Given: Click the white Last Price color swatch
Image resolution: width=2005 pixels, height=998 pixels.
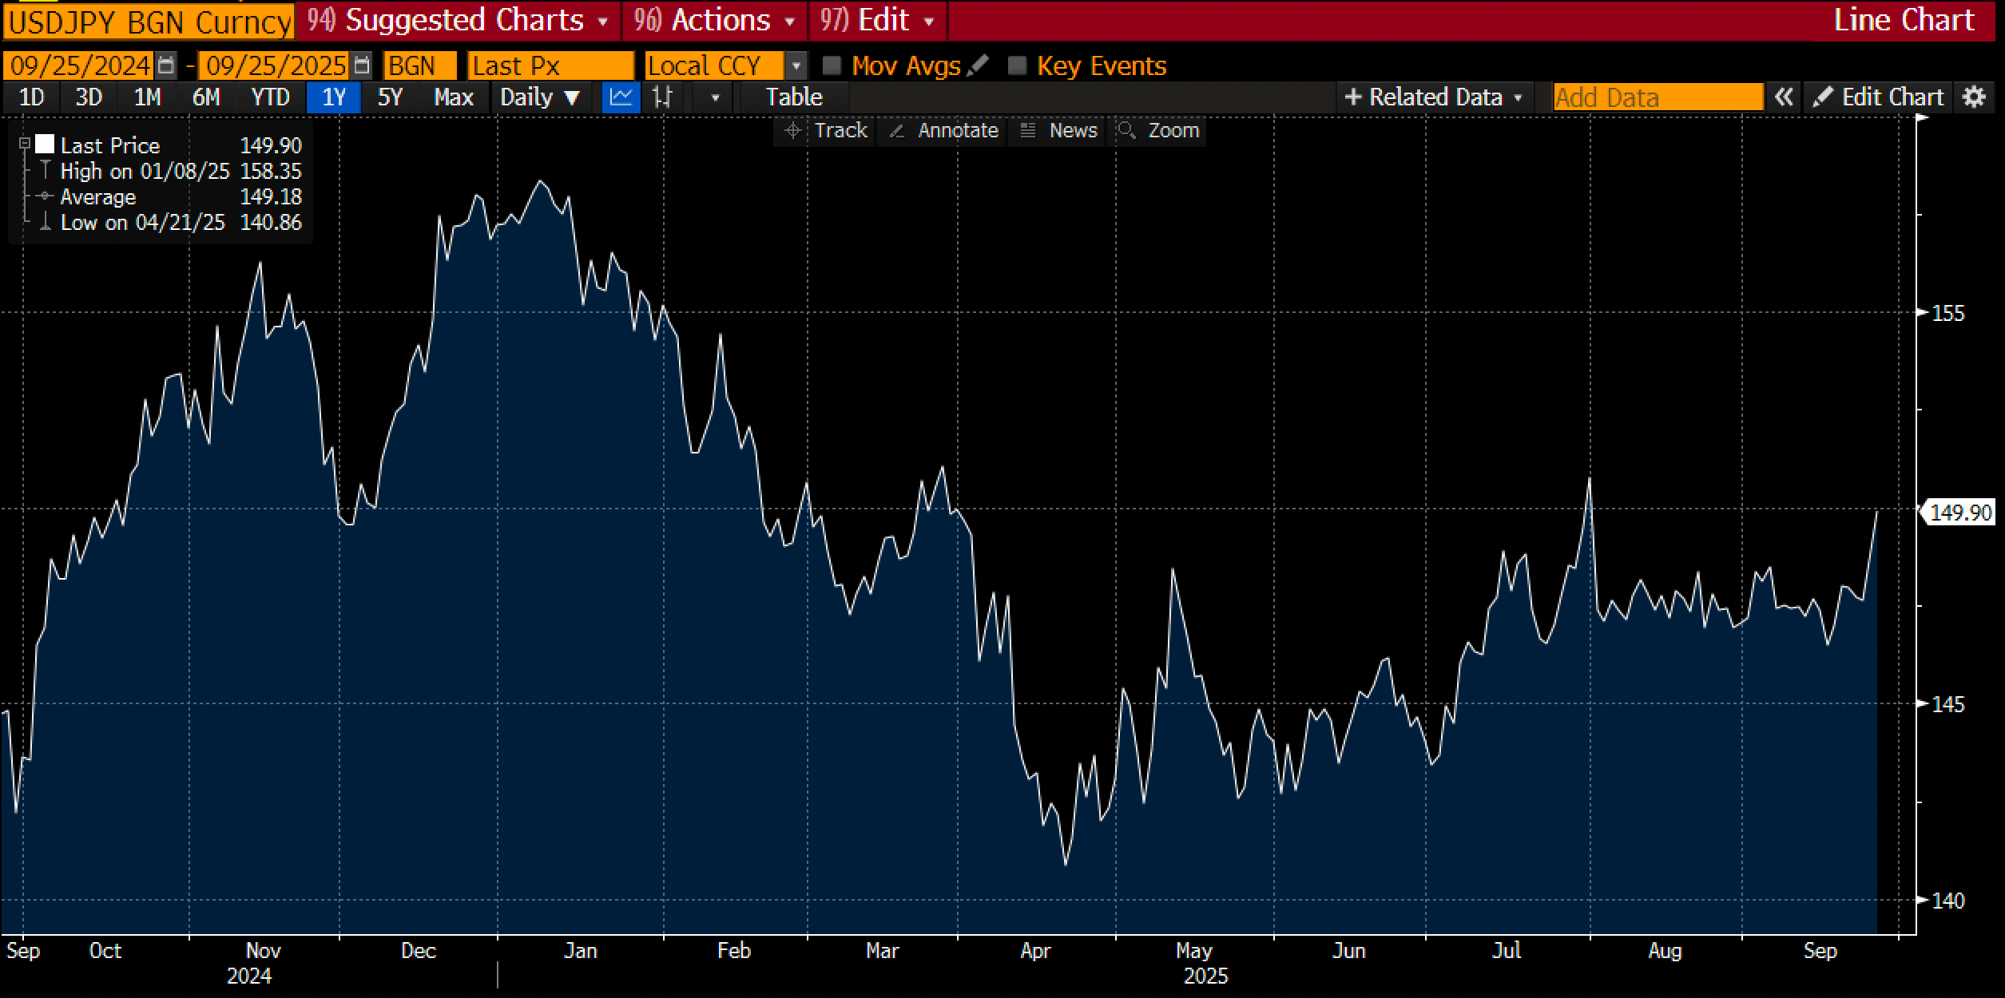Looking at the screenshot, I should click(45, 145).
